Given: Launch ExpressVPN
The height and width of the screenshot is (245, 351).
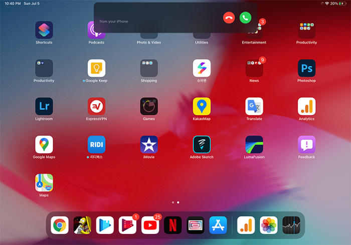Looking at the screenshot, I should tap(96, 106).
